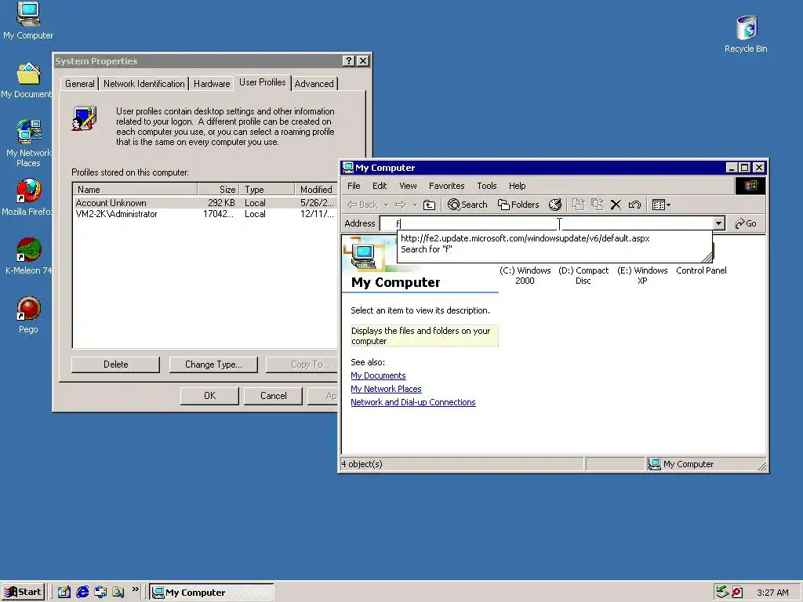Click OK in System Properties
Viewport: 803px width, 602px height.
[210, 396]
